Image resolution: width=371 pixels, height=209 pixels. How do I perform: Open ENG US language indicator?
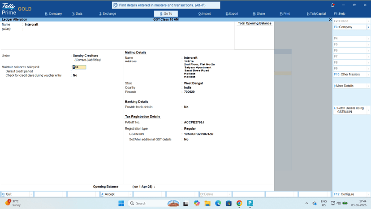pyautogui.click(x=324, y=203)
